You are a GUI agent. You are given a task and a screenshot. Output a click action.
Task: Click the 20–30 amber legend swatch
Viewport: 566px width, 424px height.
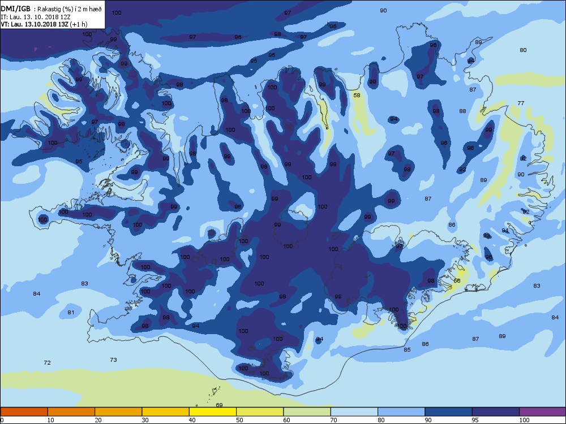pyautogui.click(x=118, y=412)
